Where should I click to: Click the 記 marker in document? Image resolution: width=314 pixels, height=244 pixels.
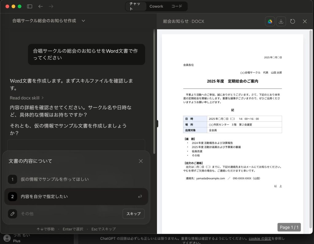pyautogui.click(x=232, y=110)
